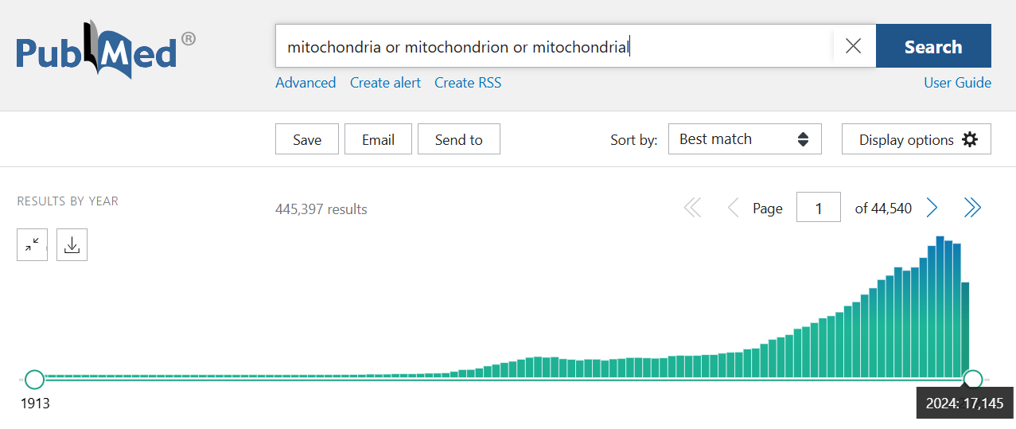Open the Sort by Best match dropdown

pos(744,139)
